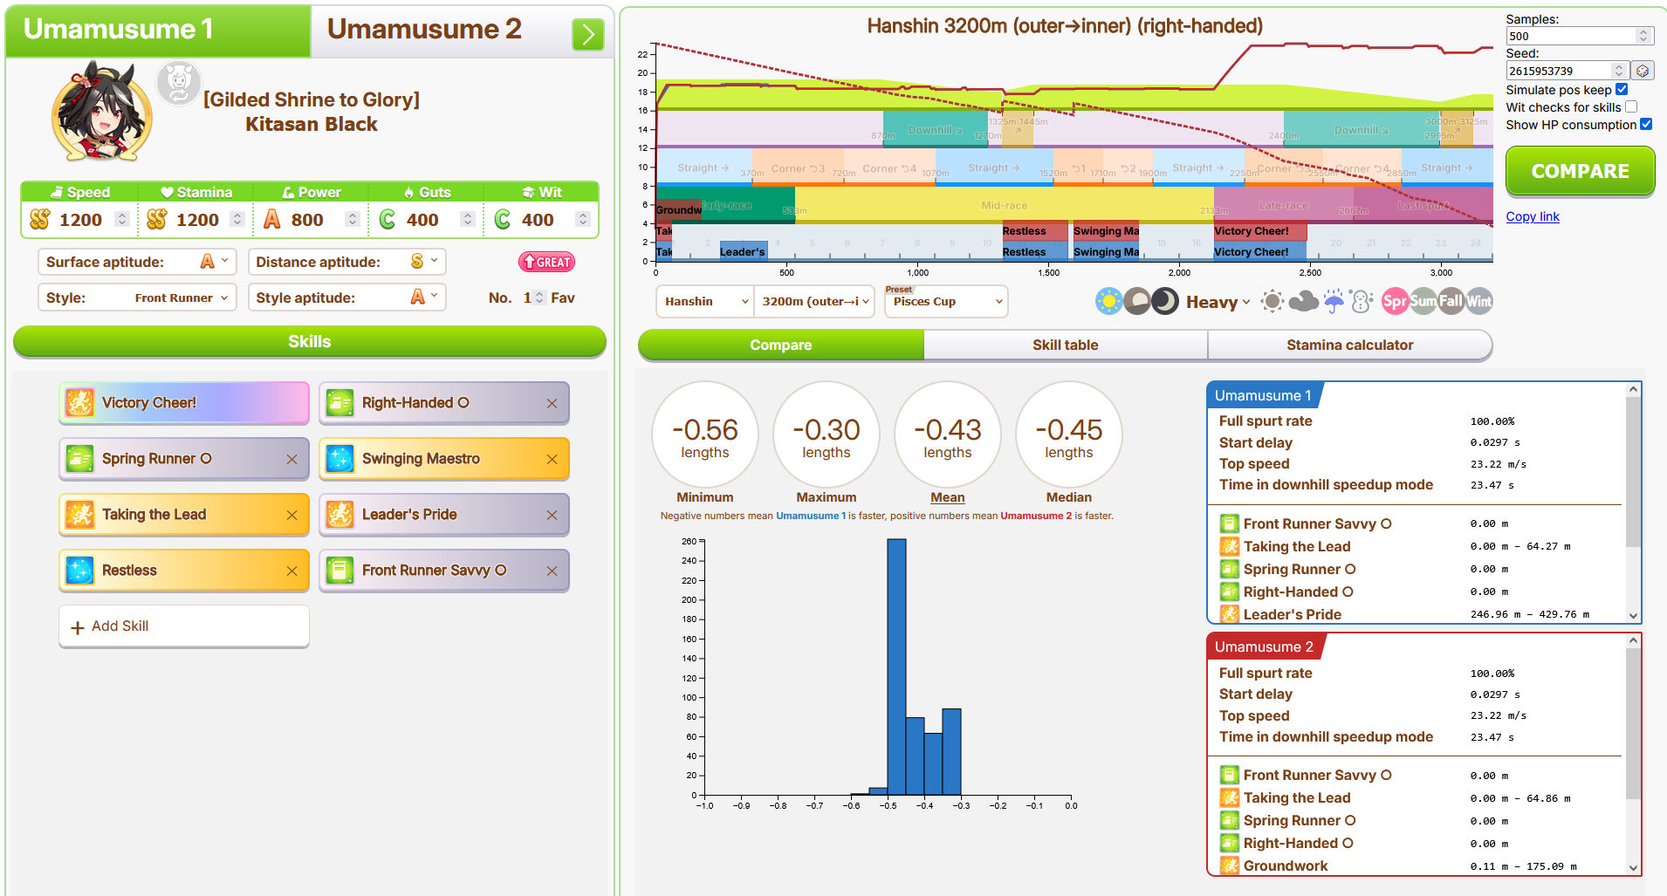
Task: Click the Wit stat stepper arrows
Action: pos(583,220)
